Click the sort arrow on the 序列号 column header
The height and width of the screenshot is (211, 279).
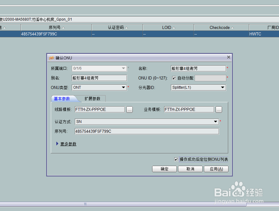click(63, 27)
